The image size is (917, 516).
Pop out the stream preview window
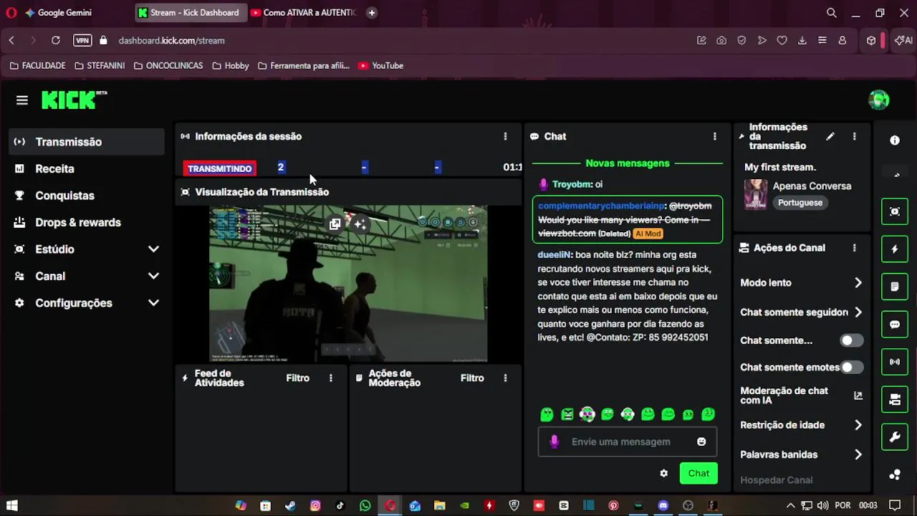point(335,224)
